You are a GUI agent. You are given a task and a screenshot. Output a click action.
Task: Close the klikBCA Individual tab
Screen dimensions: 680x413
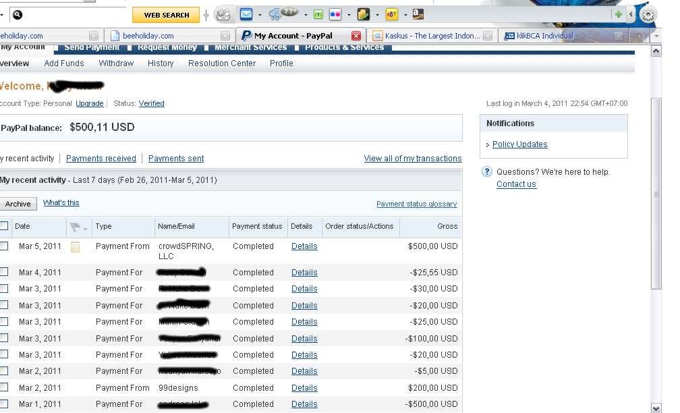(619, 36)
